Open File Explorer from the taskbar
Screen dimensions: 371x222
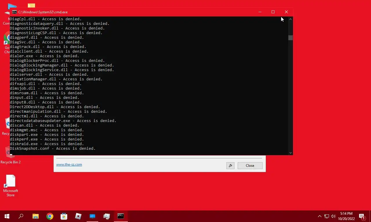[x=35, y=216]
